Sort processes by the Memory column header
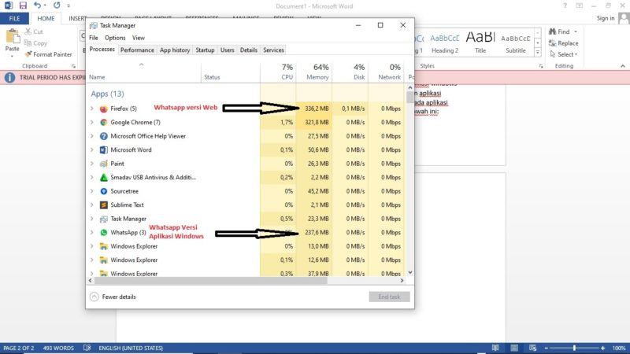The height and width of the screenshot is (354, 630). click(314, 72)
